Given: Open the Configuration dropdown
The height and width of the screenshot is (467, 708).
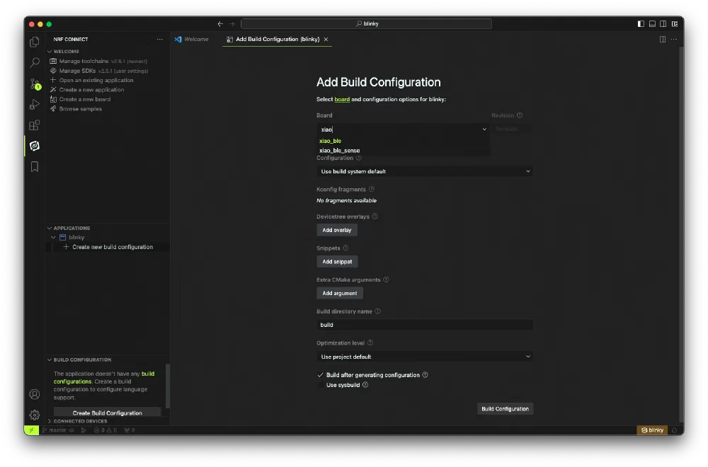Looking at the screenshot, I should (424, 171).
